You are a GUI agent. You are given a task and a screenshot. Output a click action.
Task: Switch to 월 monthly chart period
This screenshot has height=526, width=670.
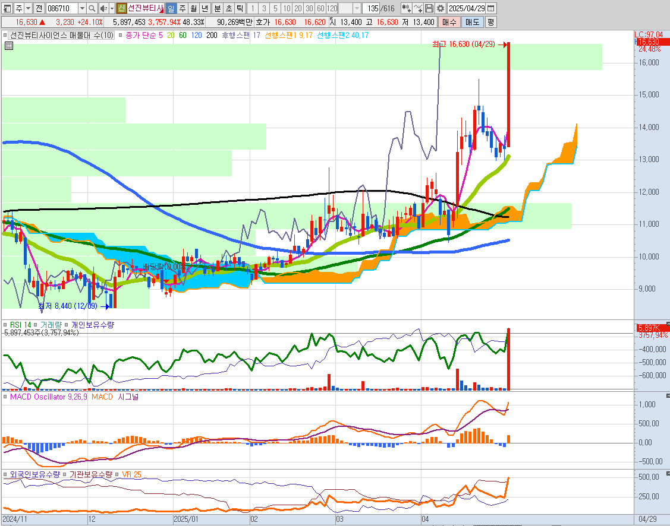click(194, 8)
